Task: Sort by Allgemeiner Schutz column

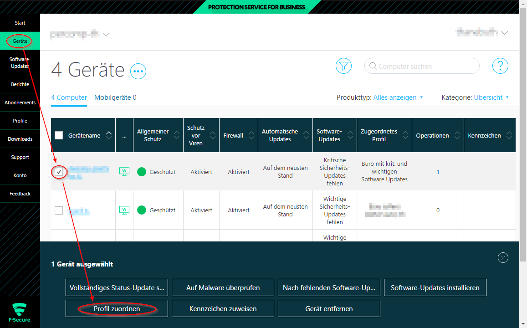Action: coord(177,135)
